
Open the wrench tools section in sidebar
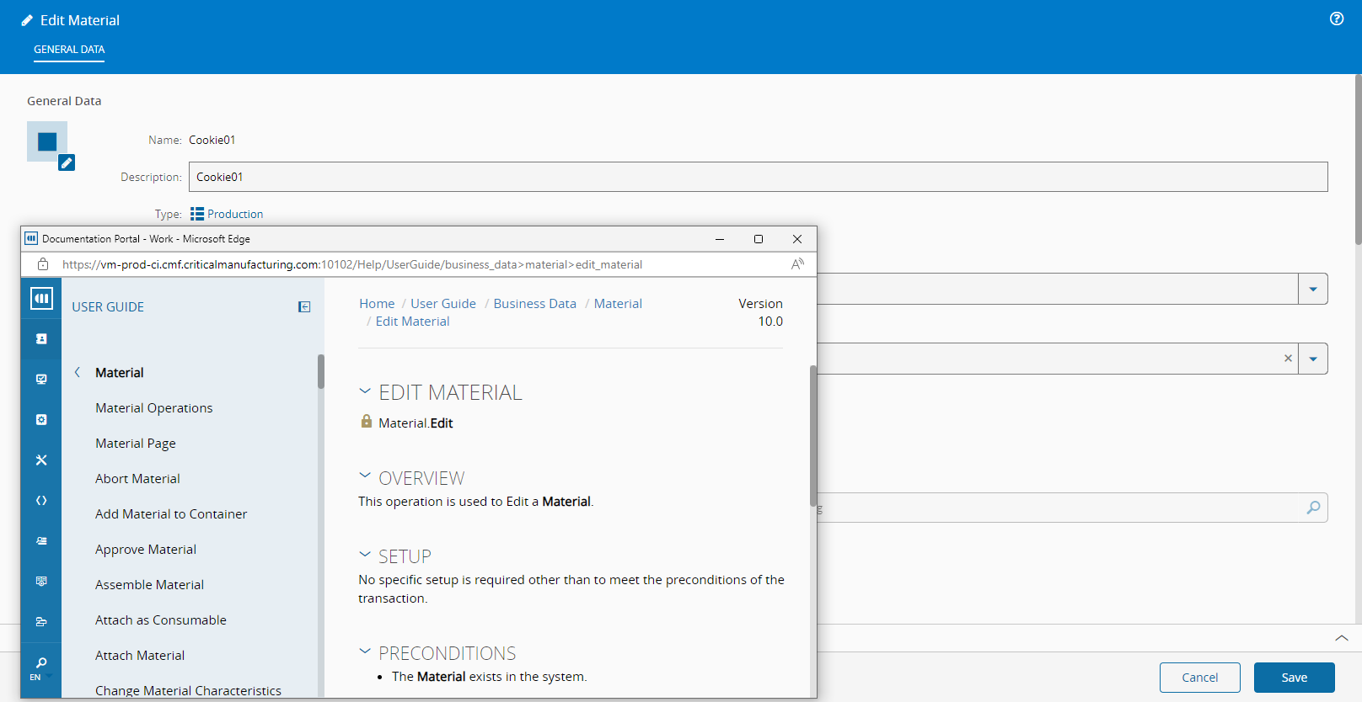[x=41, y=460]
